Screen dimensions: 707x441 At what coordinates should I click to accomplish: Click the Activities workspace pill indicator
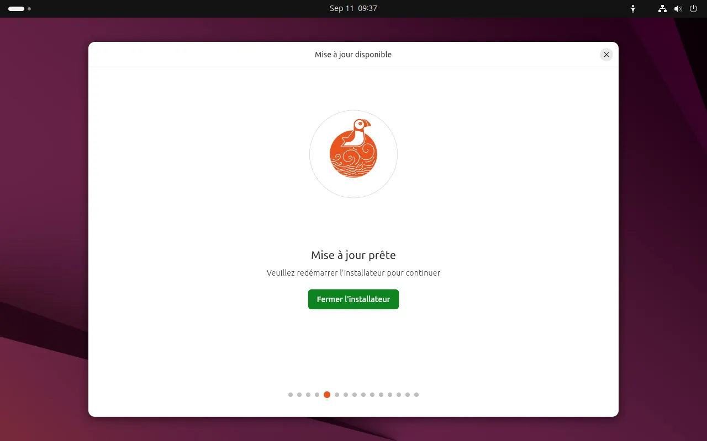coord(16,9)
